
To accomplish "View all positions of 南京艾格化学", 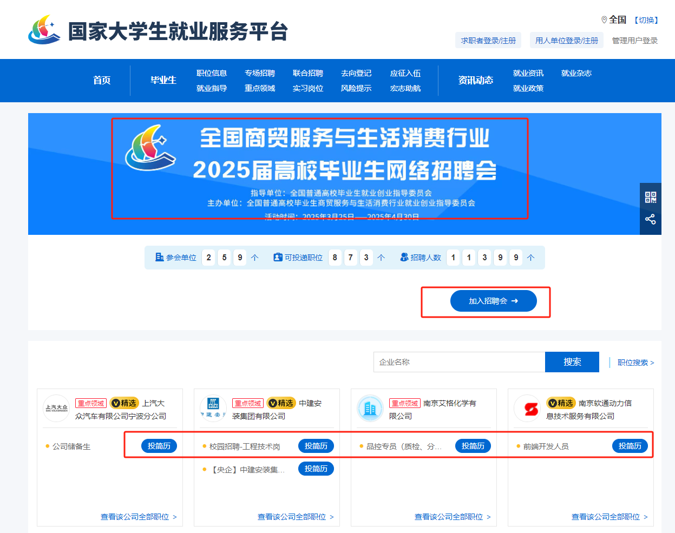I will tap(453, 517).
